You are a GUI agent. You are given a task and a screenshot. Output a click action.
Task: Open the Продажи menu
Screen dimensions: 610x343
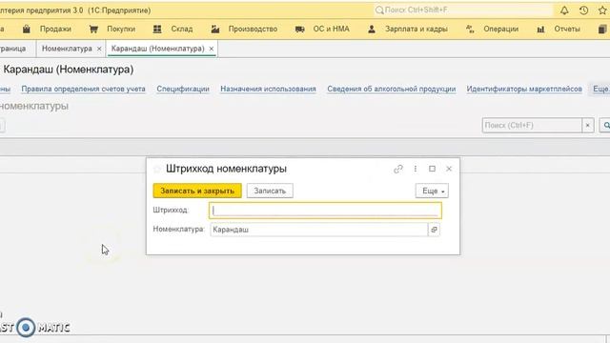click(x=55, y=29)
